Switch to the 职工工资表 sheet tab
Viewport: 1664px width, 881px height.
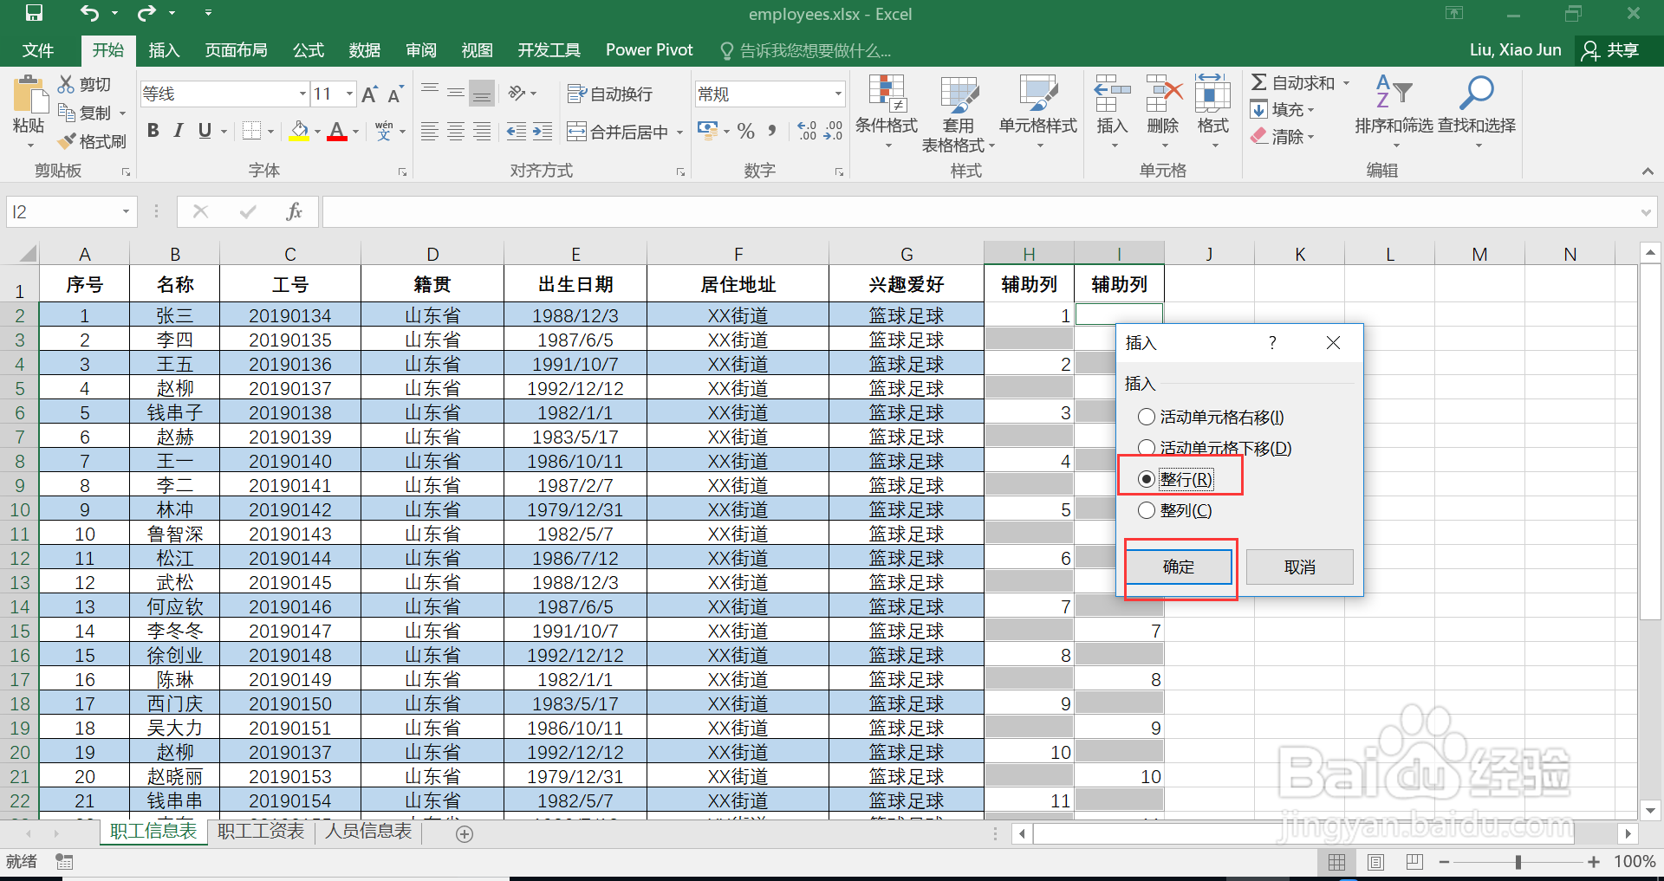pos(259,831)
